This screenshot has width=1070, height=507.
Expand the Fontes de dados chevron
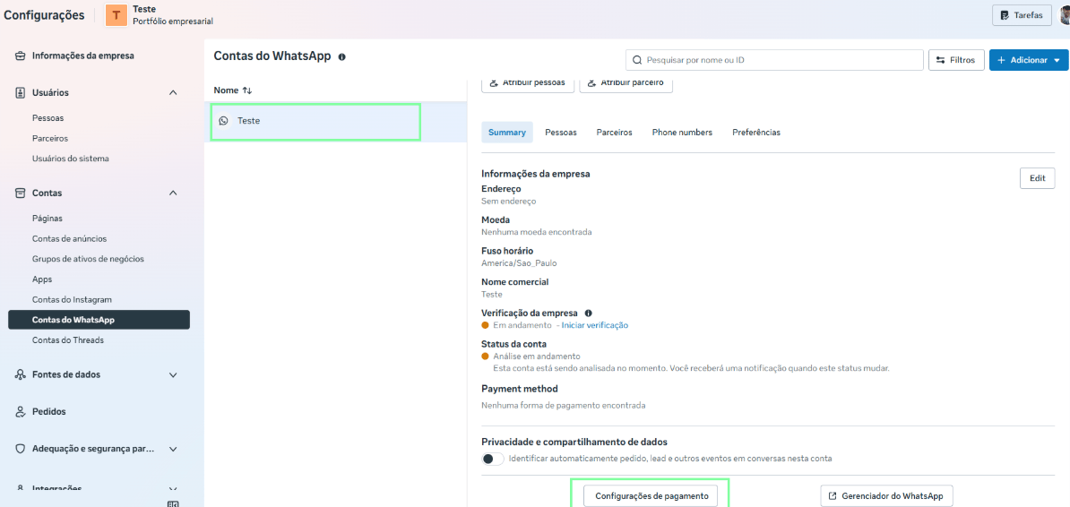coord(173,374)
